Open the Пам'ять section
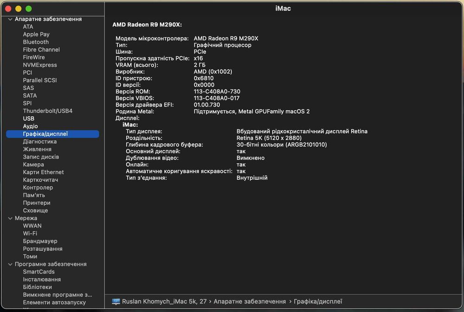Viewport: 464px width, 312px height. pyautogui.click(x=34, y=195)
